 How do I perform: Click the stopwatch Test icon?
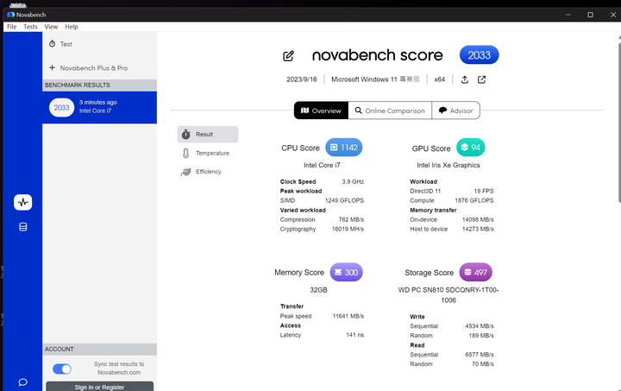53,43
